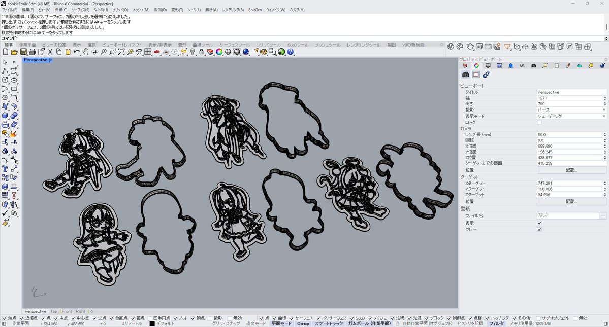Image resolution: width=609 pixels, height=327 pixels.
Task: Click the properties panel settings gear
Action: click(605, 60)
